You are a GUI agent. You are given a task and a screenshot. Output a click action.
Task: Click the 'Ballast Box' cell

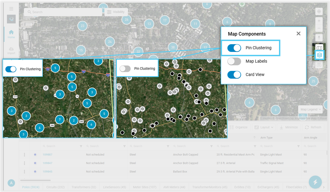pyautogui.click(x=180, y=171)
